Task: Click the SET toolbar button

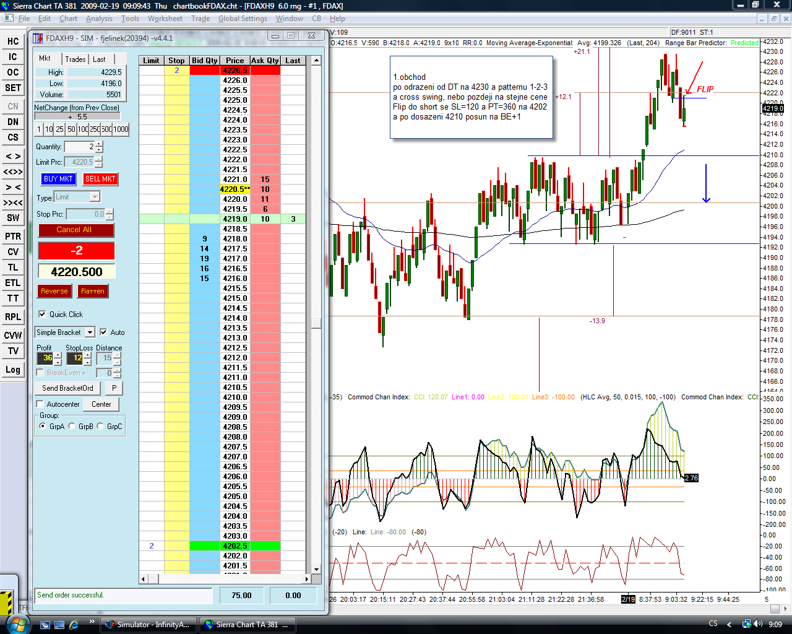Action: click(13, 88)
